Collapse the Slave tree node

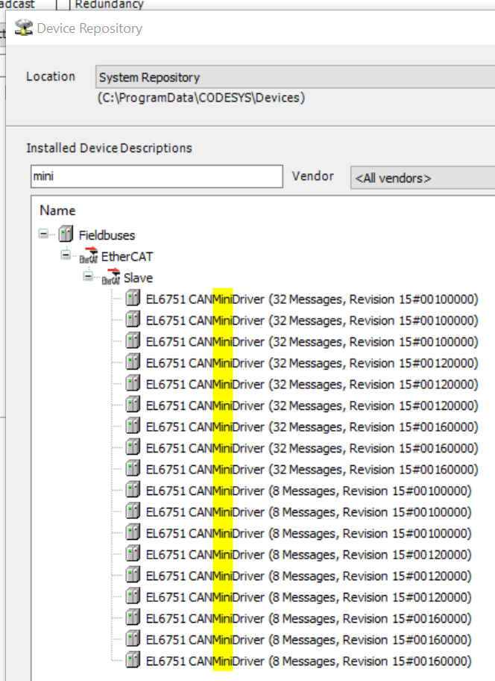click(x=89, y=277)
